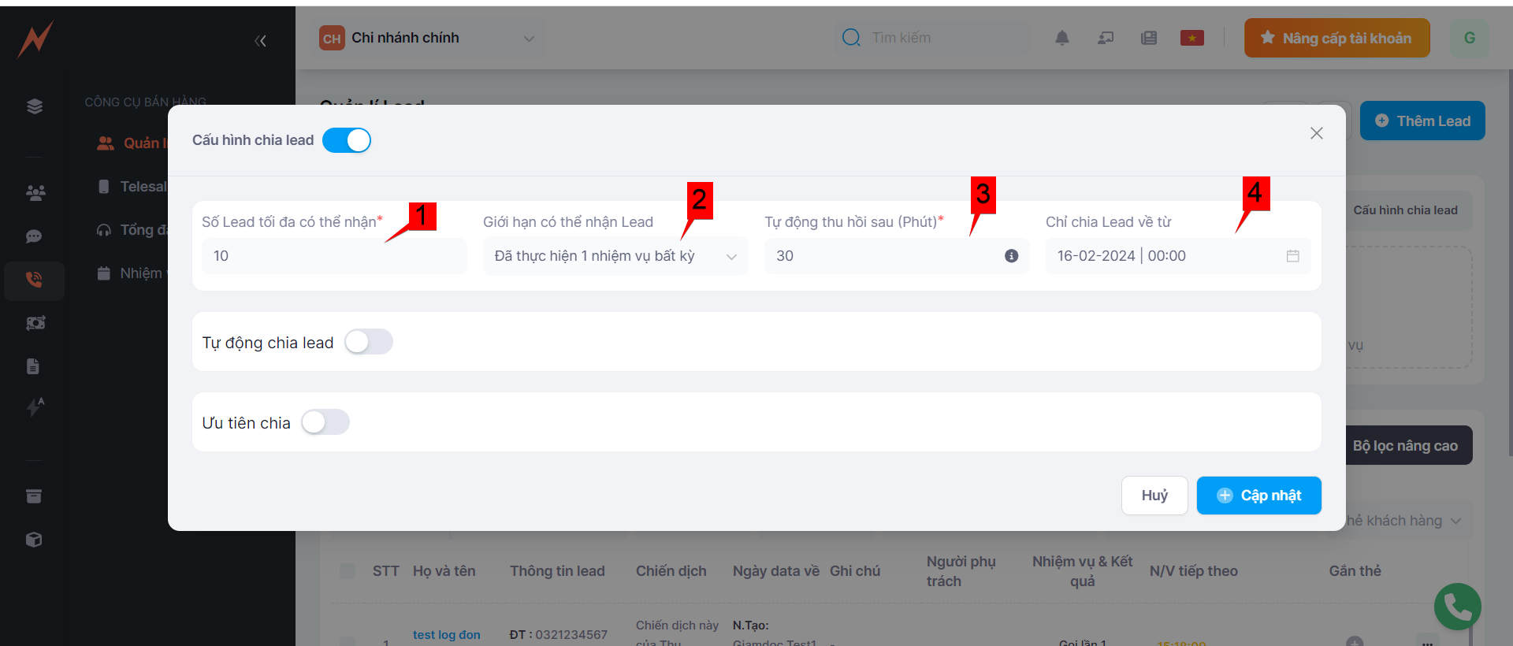The height and width of the screenshot is (646, 1513).
Task: Click the Cập nhật button
Action: [1258, 496]
